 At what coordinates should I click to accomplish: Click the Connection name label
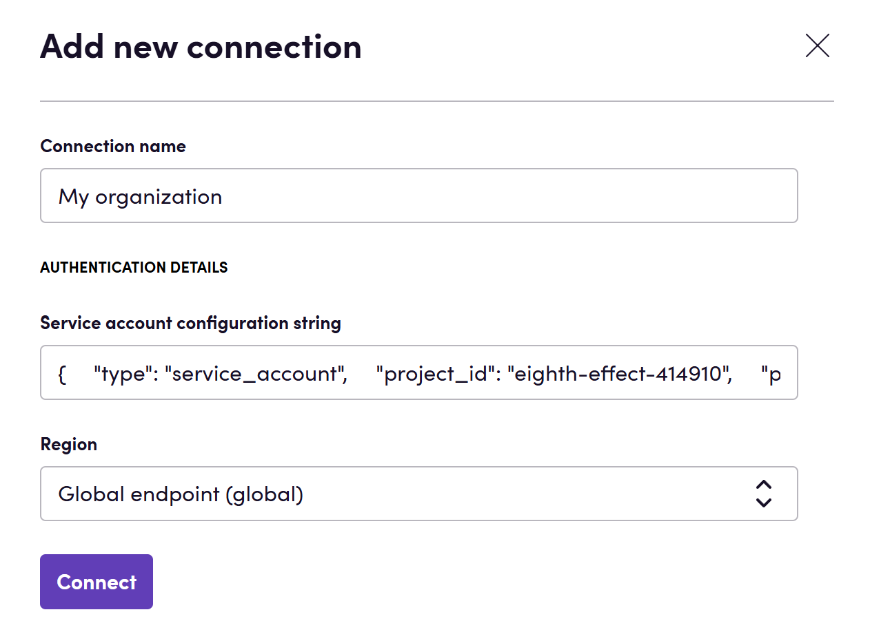[x=113, y=146]
